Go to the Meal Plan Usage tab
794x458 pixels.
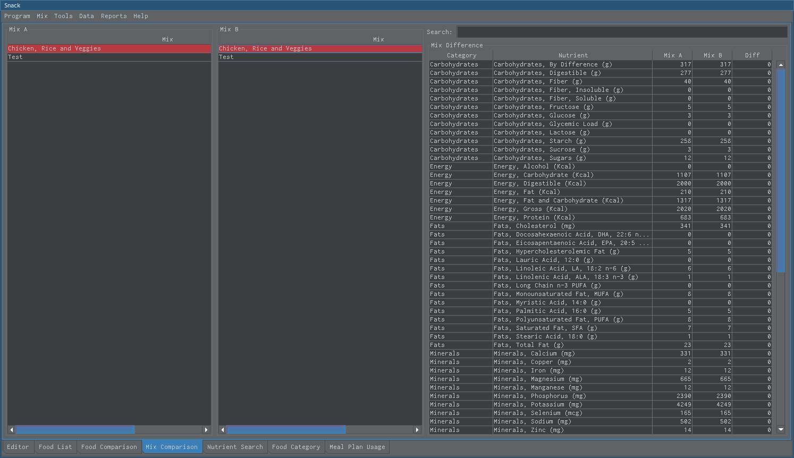pos(357,447)
